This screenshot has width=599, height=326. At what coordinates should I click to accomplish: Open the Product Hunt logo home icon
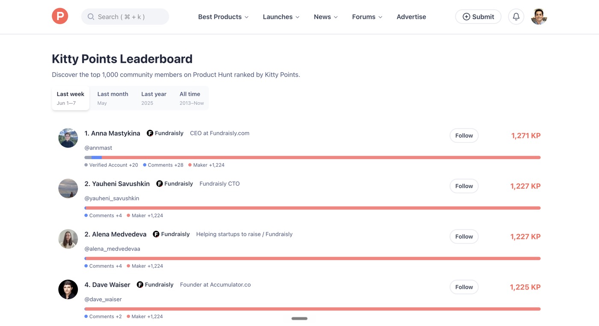(60, 16)
